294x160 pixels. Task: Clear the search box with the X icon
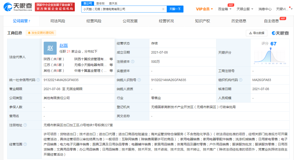(x=163, y=9)
